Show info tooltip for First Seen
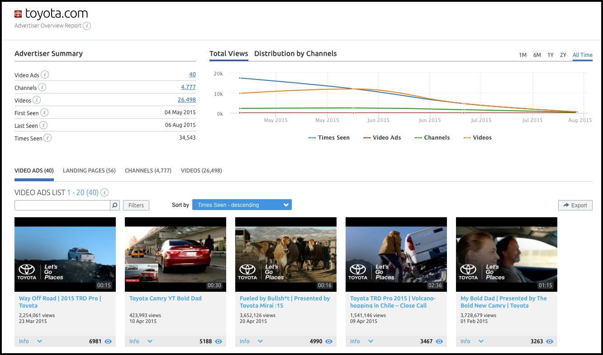The width and height of the screenshot is (603, 355). coord(44,113)
